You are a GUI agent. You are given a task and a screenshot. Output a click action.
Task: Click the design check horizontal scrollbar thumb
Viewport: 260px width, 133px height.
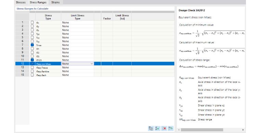click(x=202, y=130)
